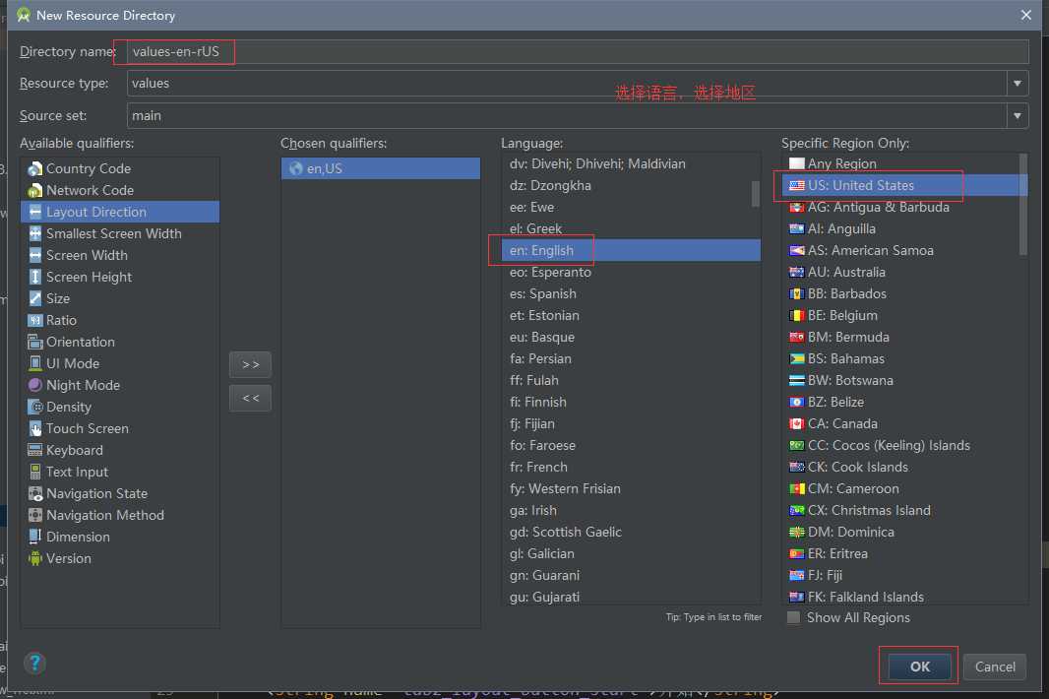Click the Screen Height qualifier icon
This screenshot has width=1049, height=699.
click(x=34, y=278)
